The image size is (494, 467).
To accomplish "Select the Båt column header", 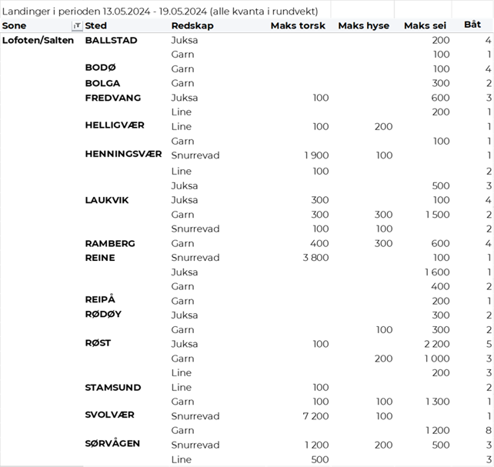I will click(472, 25).
